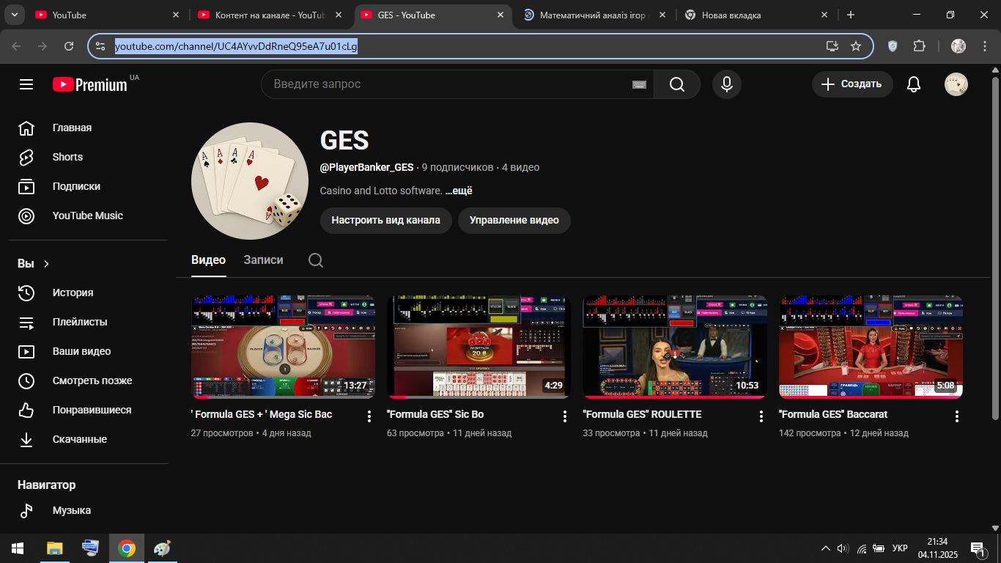
Task: Expand the "Вы" section chevron
Action: (x=46, y=264)
